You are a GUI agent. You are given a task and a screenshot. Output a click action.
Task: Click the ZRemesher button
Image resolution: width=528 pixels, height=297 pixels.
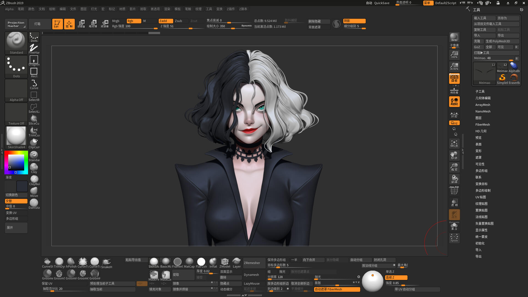pos(254,263)
